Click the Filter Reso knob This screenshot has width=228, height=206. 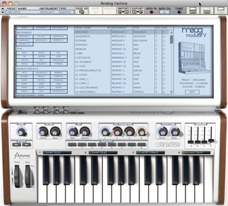click(x=55, y=131)
